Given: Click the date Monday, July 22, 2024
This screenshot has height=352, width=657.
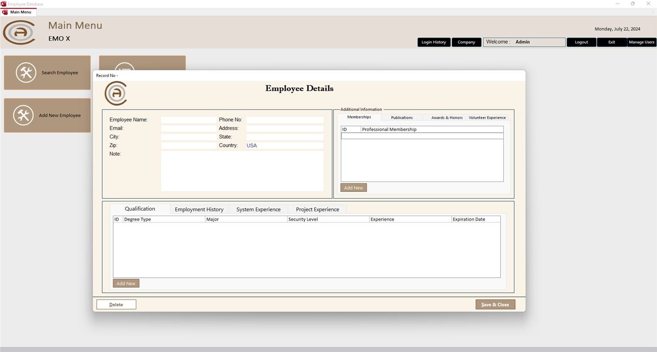Looking at the screenshot, I should [617, 29].
